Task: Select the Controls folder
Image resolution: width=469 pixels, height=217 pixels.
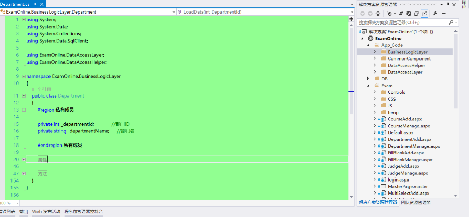Action: coord(397,92)
